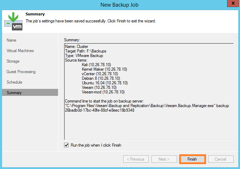Open the Storage wizard step

coord(13,61)
